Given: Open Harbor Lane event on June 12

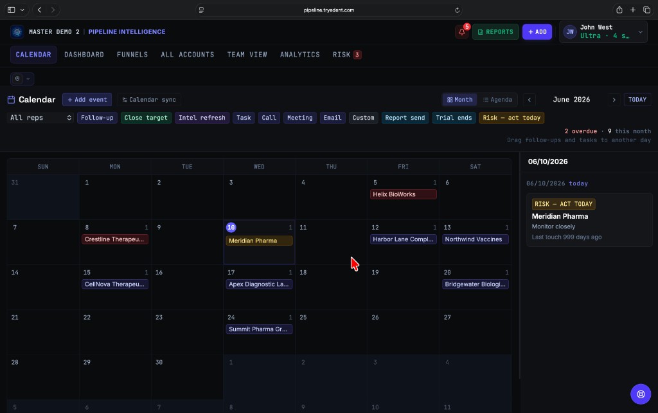Looking at the screenshot, I should pyautogui.click(x=404, y=239).
